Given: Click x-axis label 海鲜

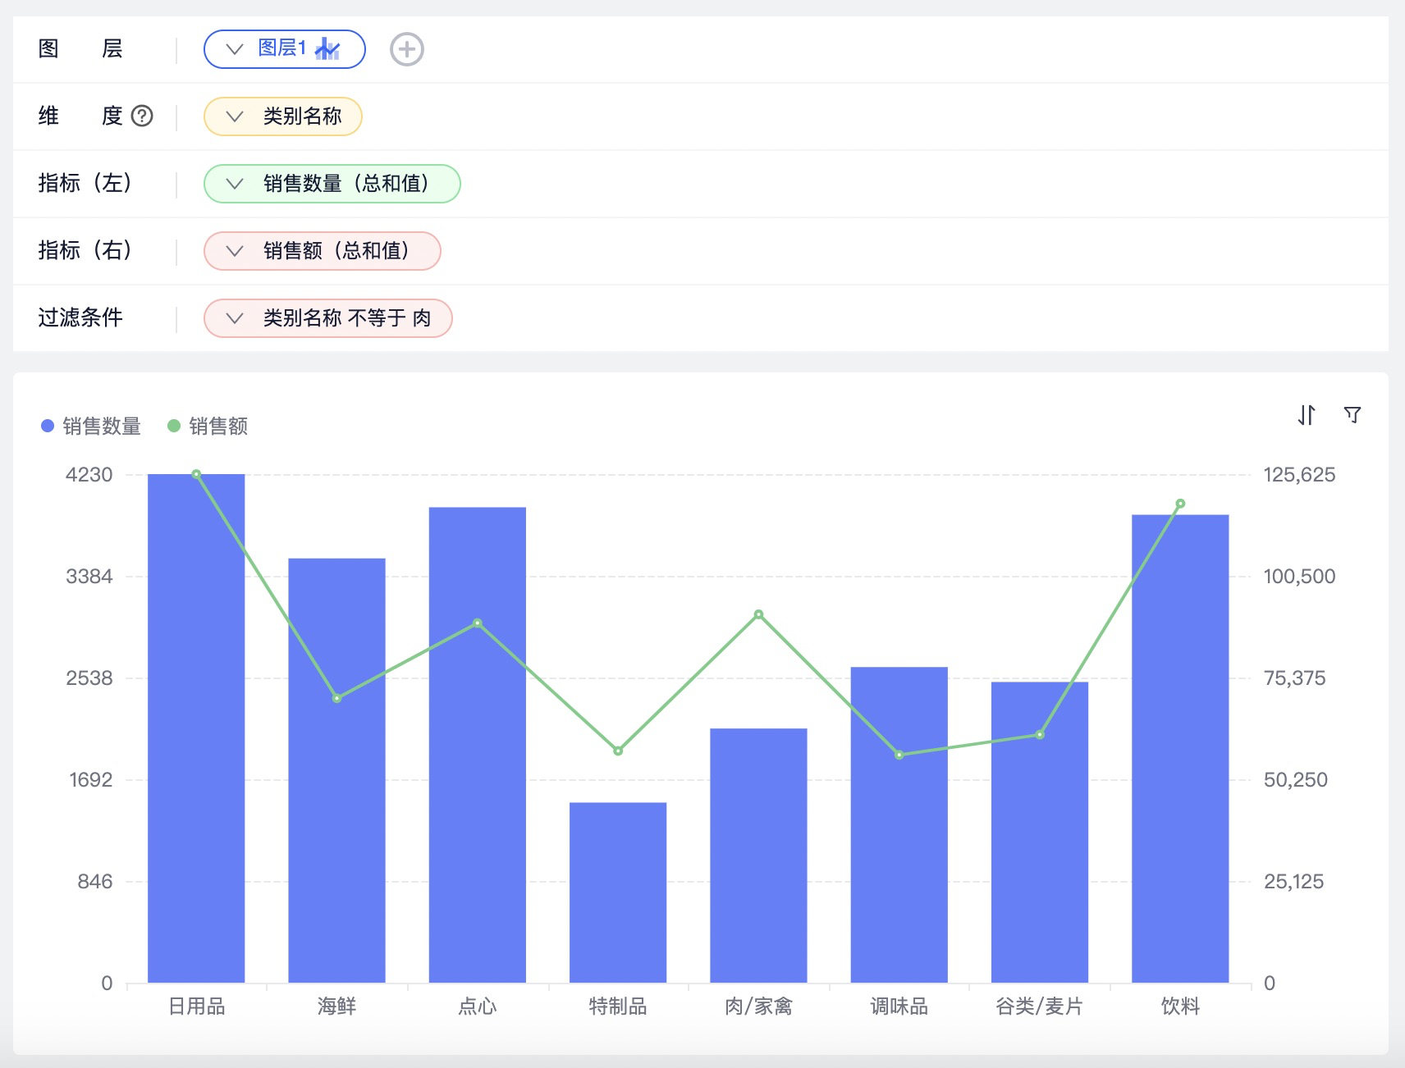Looking at the screenshot, I should [336, 1006].
